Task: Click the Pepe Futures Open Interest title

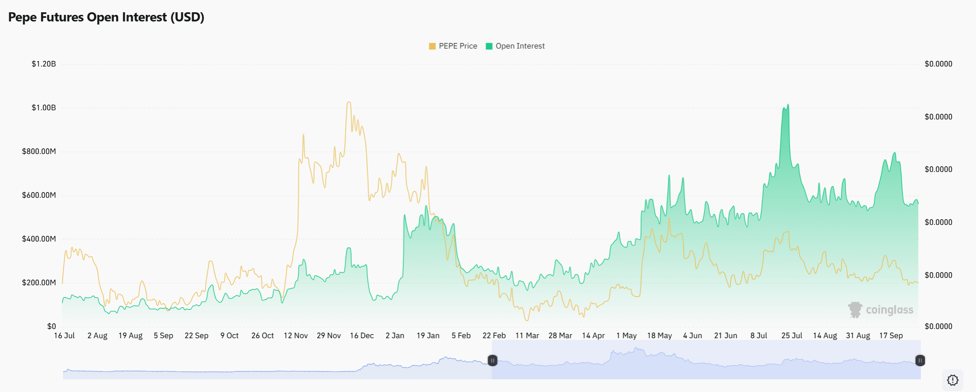Action: tap(106, 17)
